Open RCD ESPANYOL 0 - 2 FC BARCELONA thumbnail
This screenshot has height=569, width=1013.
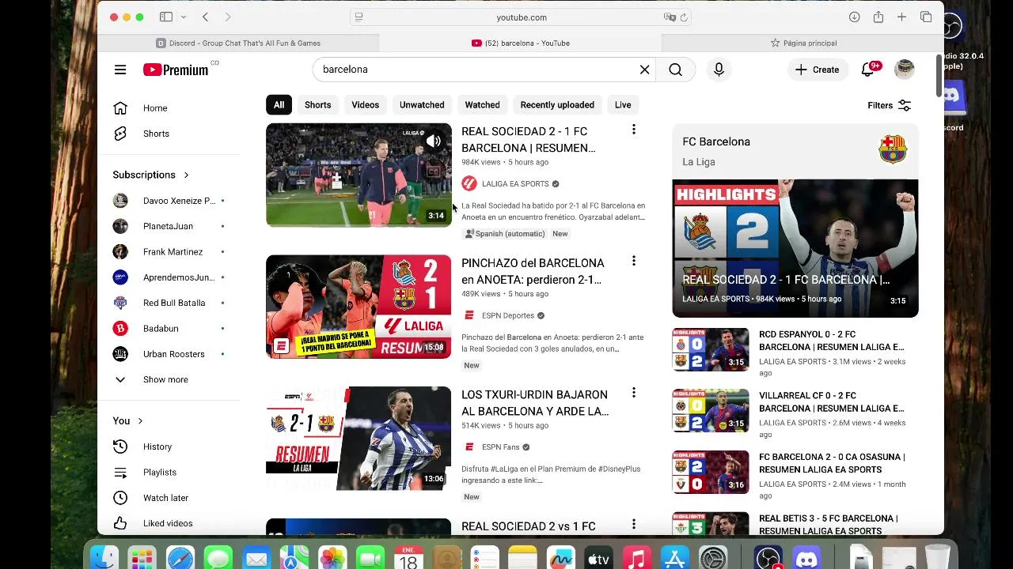point(711,349)
